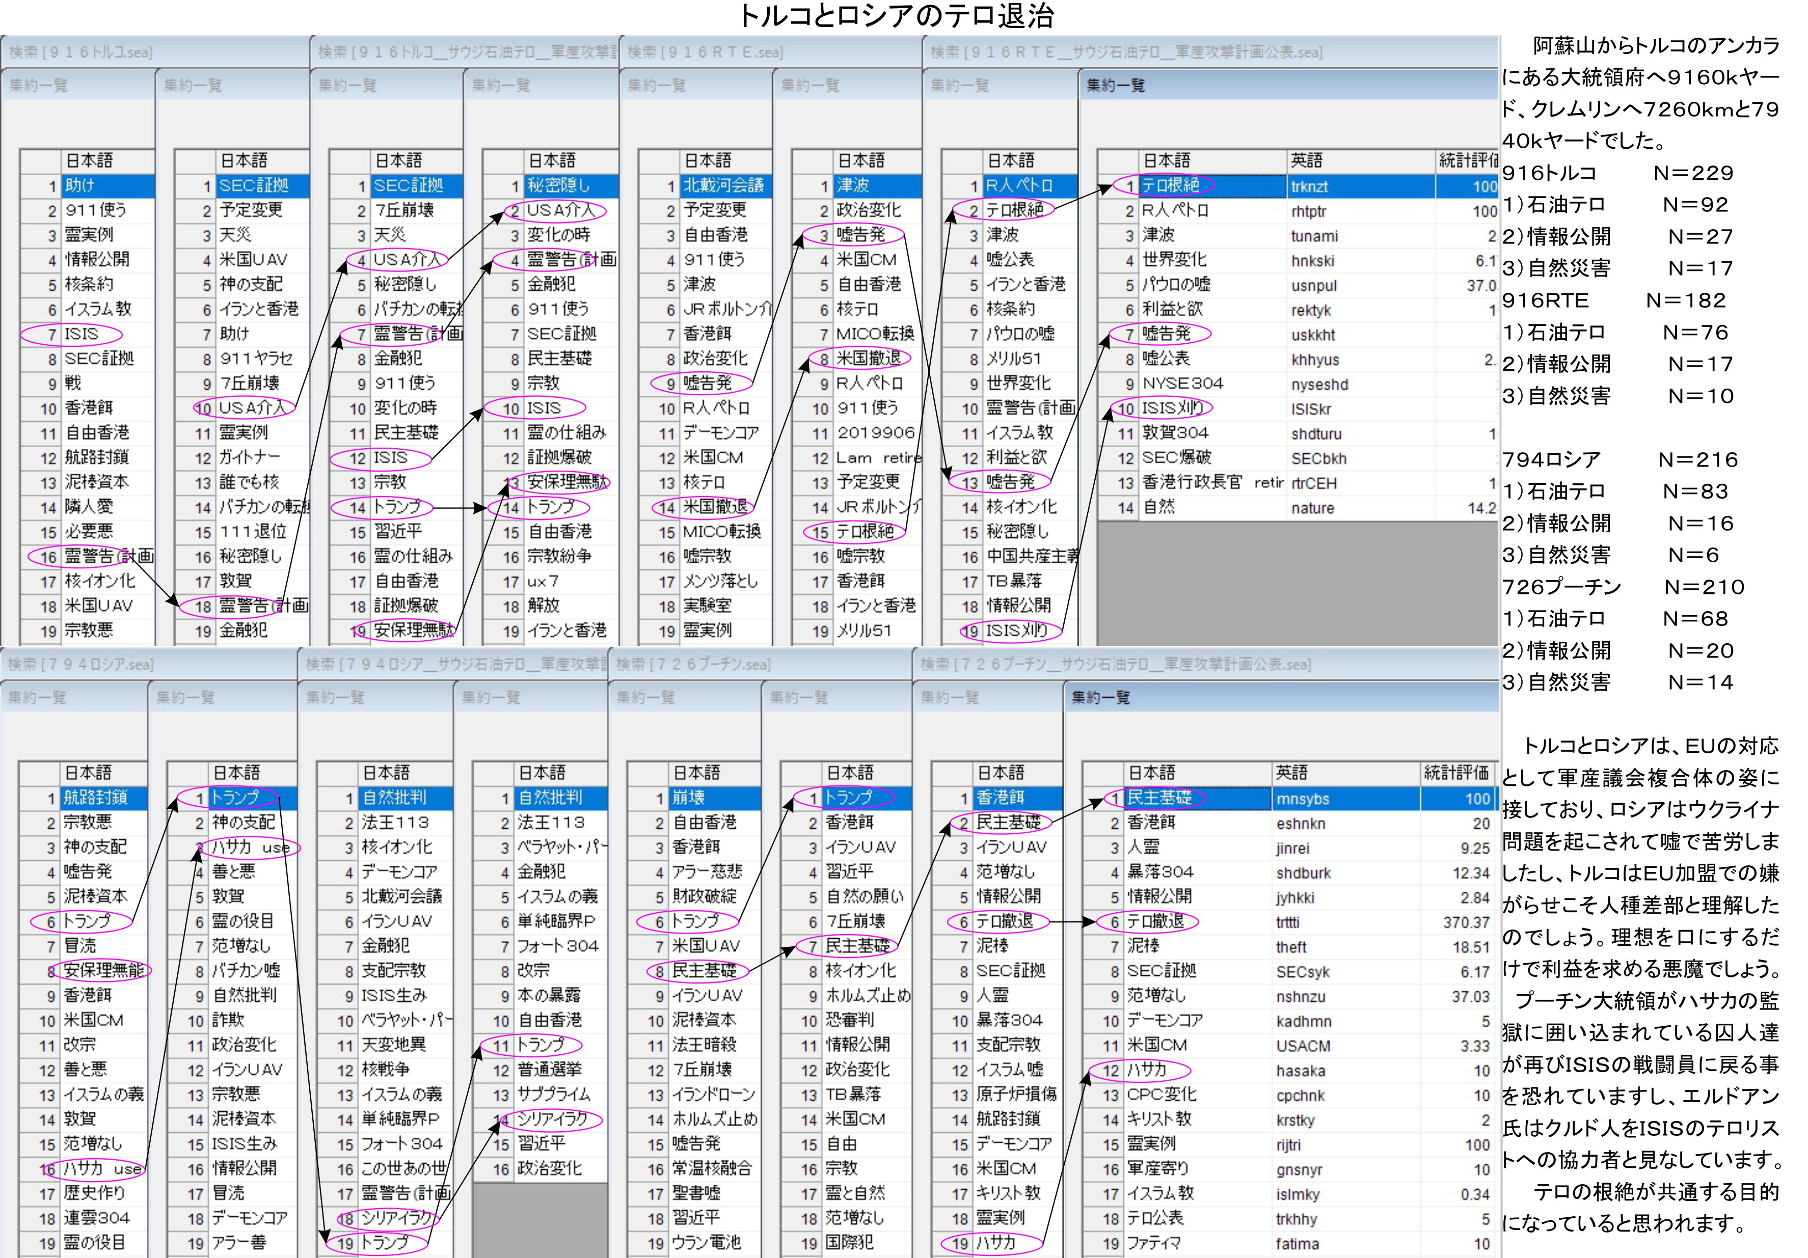Select the 検索 [916RTE.sea] window title
Image resolution: width=1808 pixels, height=1258 pixels.
click(x=706, y=52)
